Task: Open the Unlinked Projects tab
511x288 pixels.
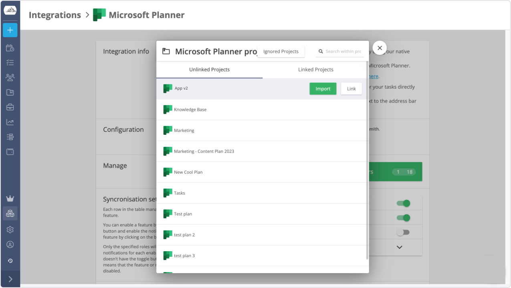Action: click(209, 69)
